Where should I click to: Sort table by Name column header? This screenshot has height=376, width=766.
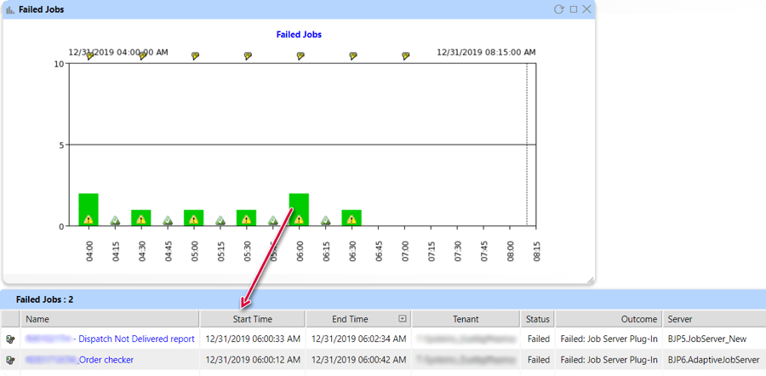[x=110, y=319]
